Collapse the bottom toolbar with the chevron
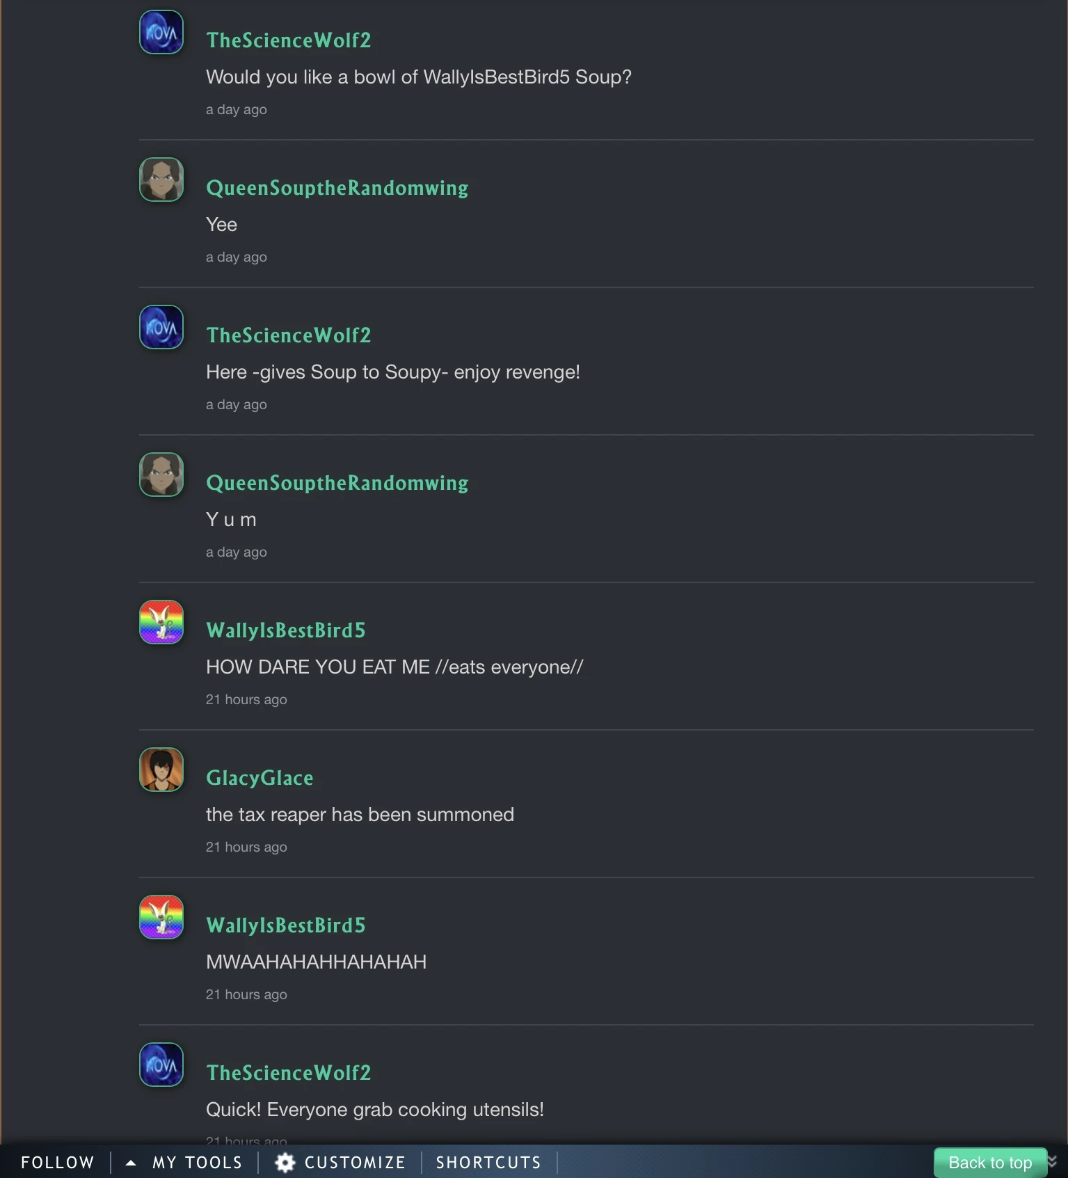The image size is (1068, 1178). coord(1053,1161)
